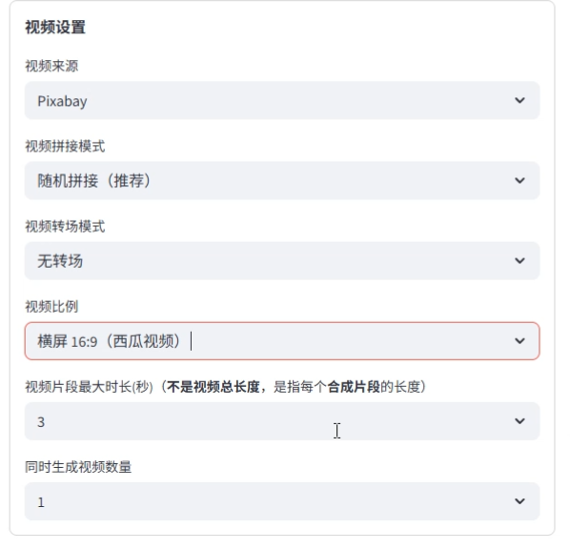Click the chevron in the 同时生成视频数量 field

click(519, 501)
